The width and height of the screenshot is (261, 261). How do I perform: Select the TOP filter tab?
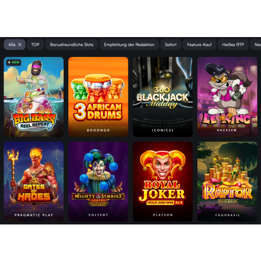tap(35, 45)
